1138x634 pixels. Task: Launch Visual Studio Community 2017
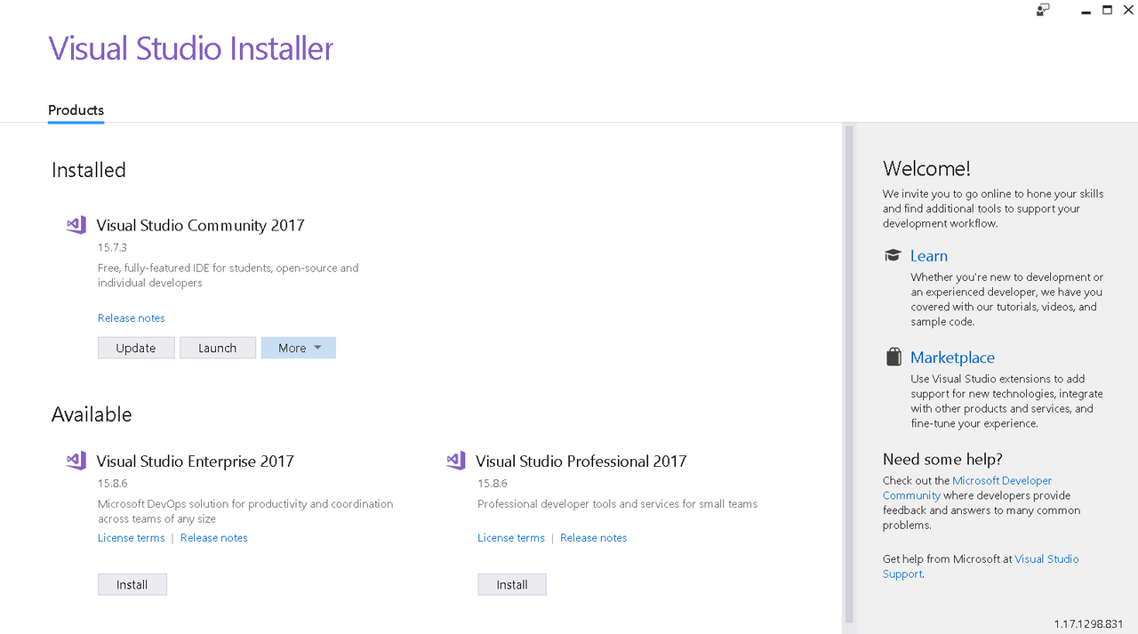point(218,348)
